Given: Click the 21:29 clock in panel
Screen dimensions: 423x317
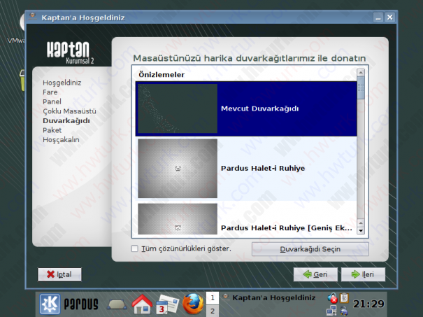Looking at the screenshot, I should [368, 304].
